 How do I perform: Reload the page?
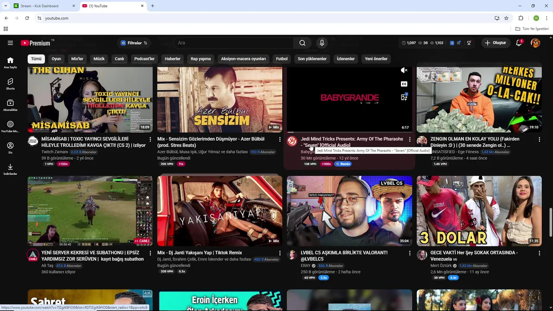click(x=27, y=18)
